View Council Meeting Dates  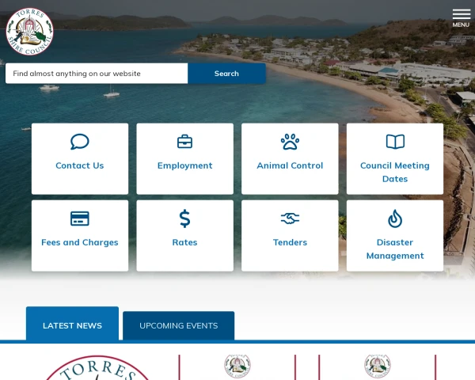pos(395,172)
